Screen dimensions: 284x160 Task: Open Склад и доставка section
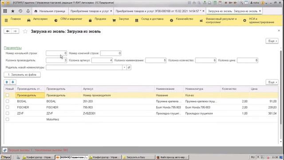[x=152, y=19]
